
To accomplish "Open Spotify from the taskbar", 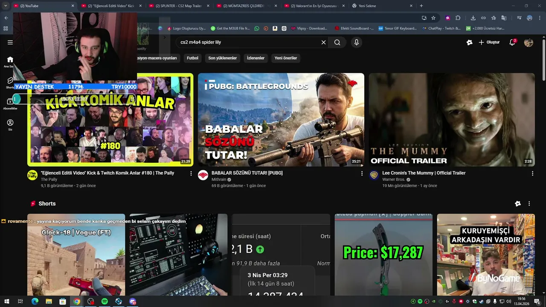I will (105, 301).
